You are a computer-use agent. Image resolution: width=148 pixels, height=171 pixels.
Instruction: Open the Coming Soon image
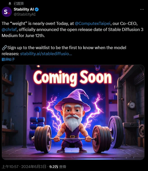click(73, 112)
